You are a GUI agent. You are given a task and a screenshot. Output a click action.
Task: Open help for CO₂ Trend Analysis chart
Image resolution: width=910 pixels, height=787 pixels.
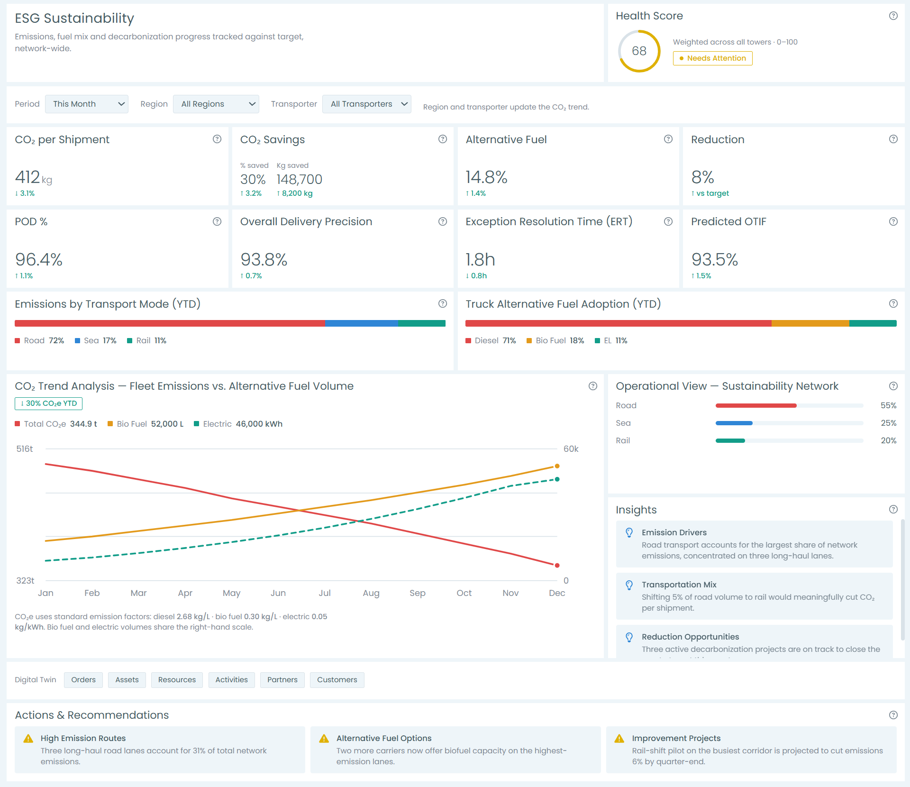coord(593,386)
